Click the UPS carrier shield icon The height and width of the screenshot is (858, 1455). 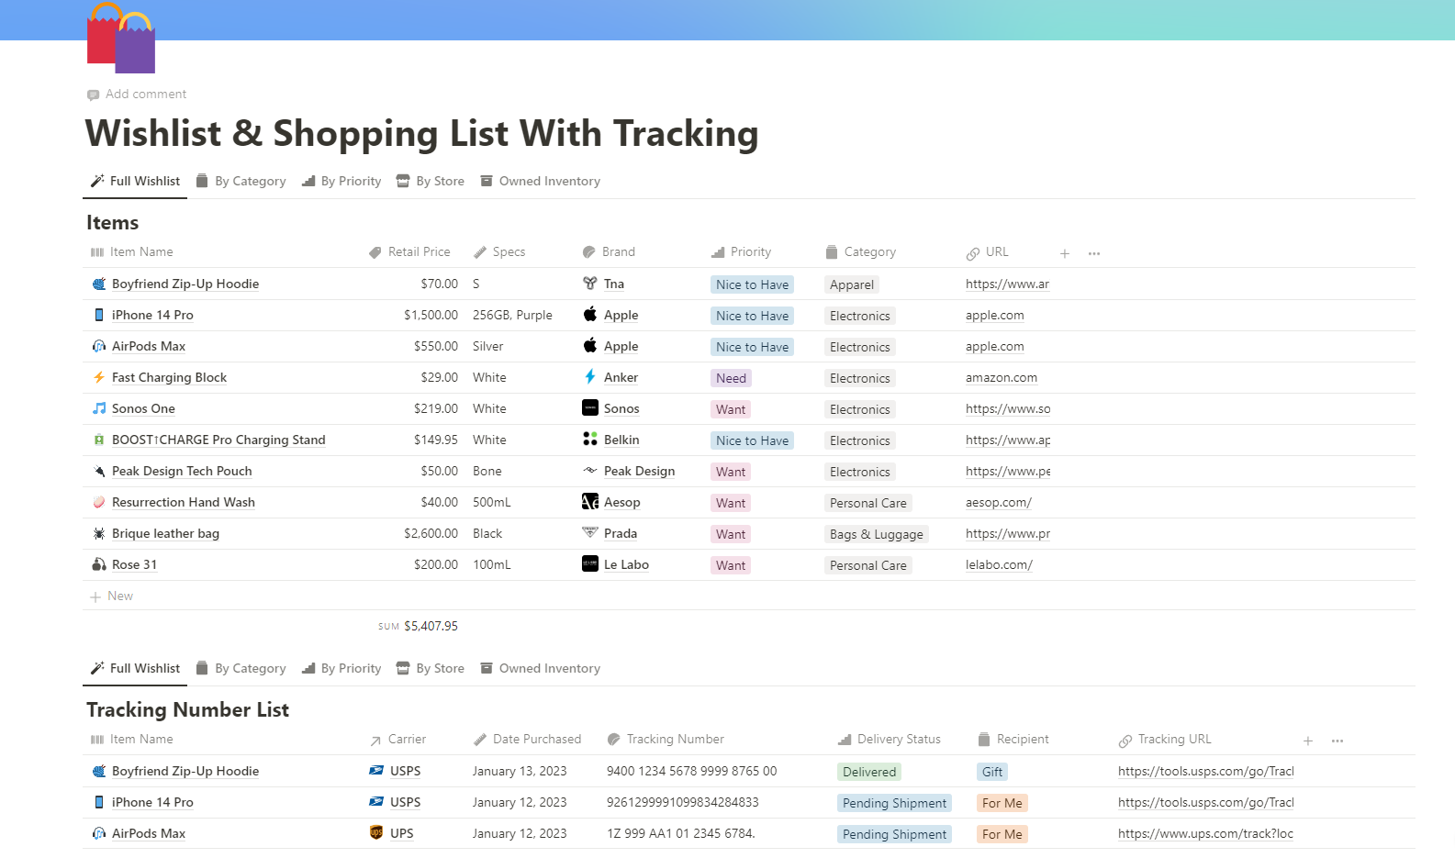pyautogui.click(x=376, y=833)
